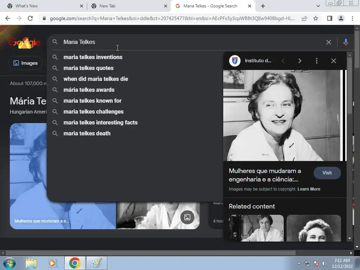Image resolution: width=360 pixels, height=270 pixels.
Task: Click the padlock site info icon
Action: click(44, 18)
